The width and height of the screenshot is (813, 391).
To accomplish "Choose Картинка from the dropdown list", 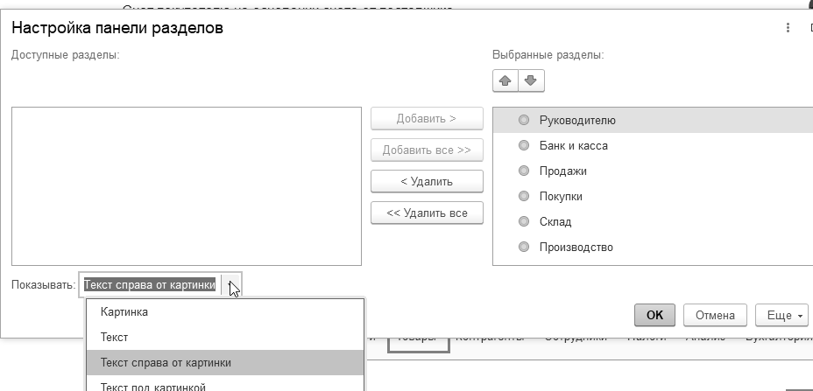I will tap(124, 311).
